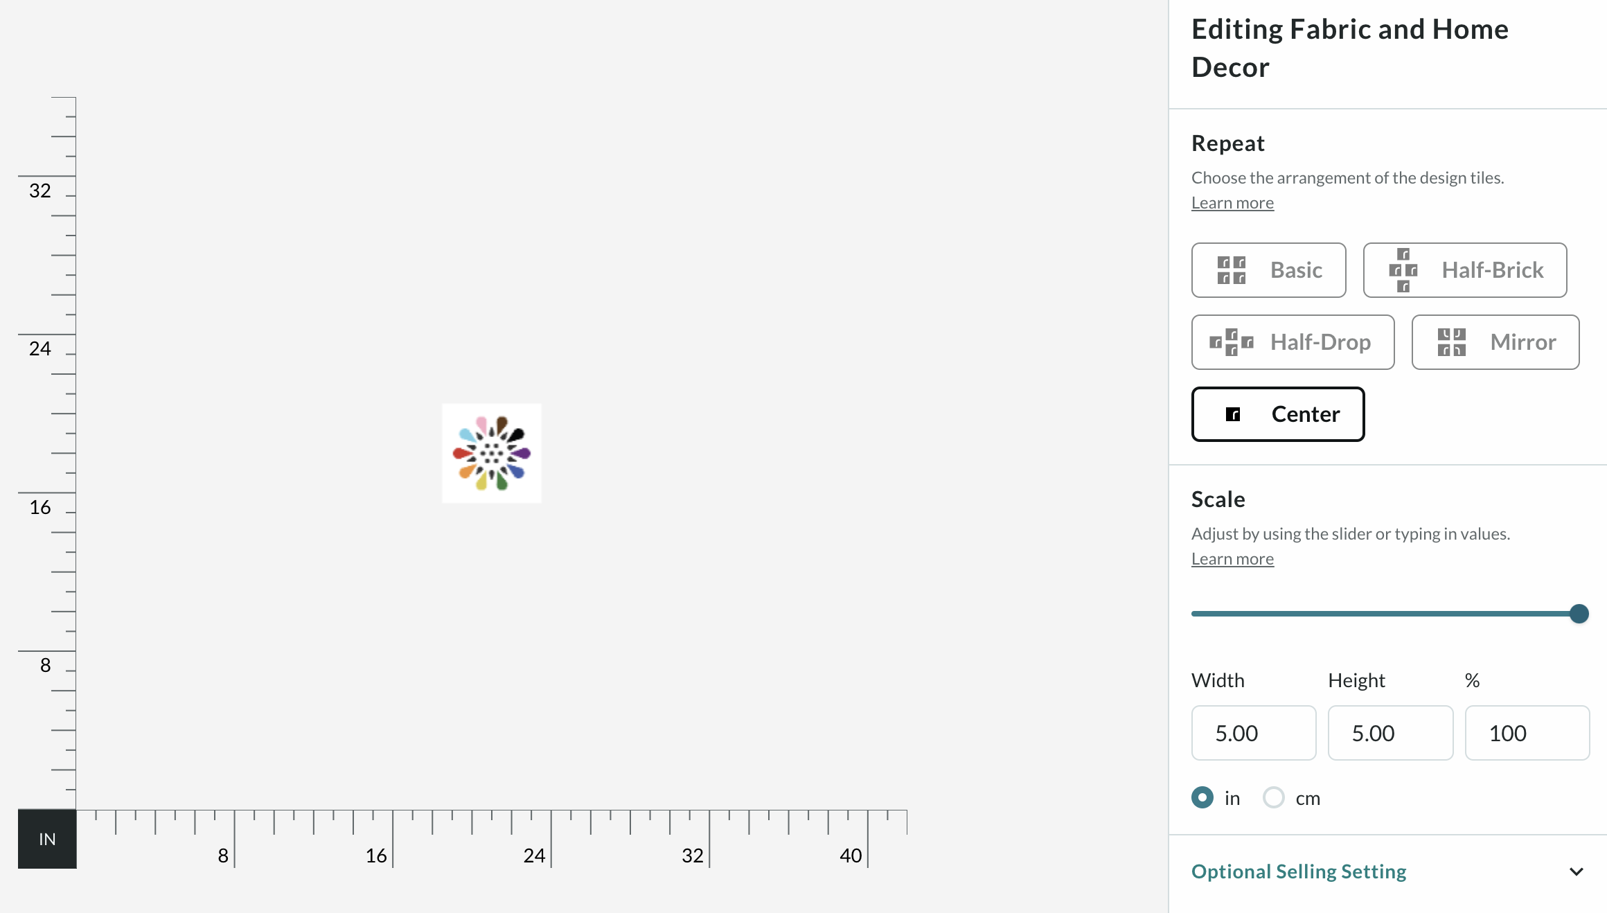This screenshot has width=1607, height=913.
Task: Open Learn more link under Repeat
Action: [1232, 203]
